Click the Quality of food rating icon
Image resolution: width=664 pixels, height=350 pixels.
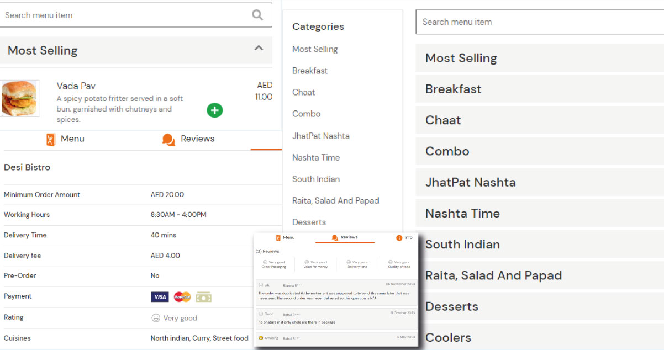(390, 261)
